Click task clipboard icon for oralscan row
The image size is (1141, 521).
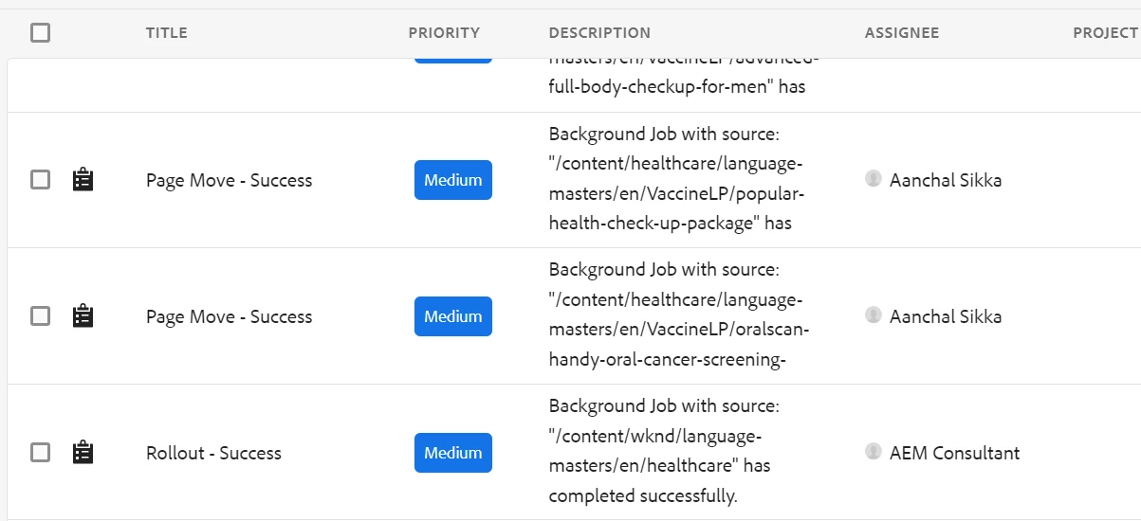[x=83, y=316]
